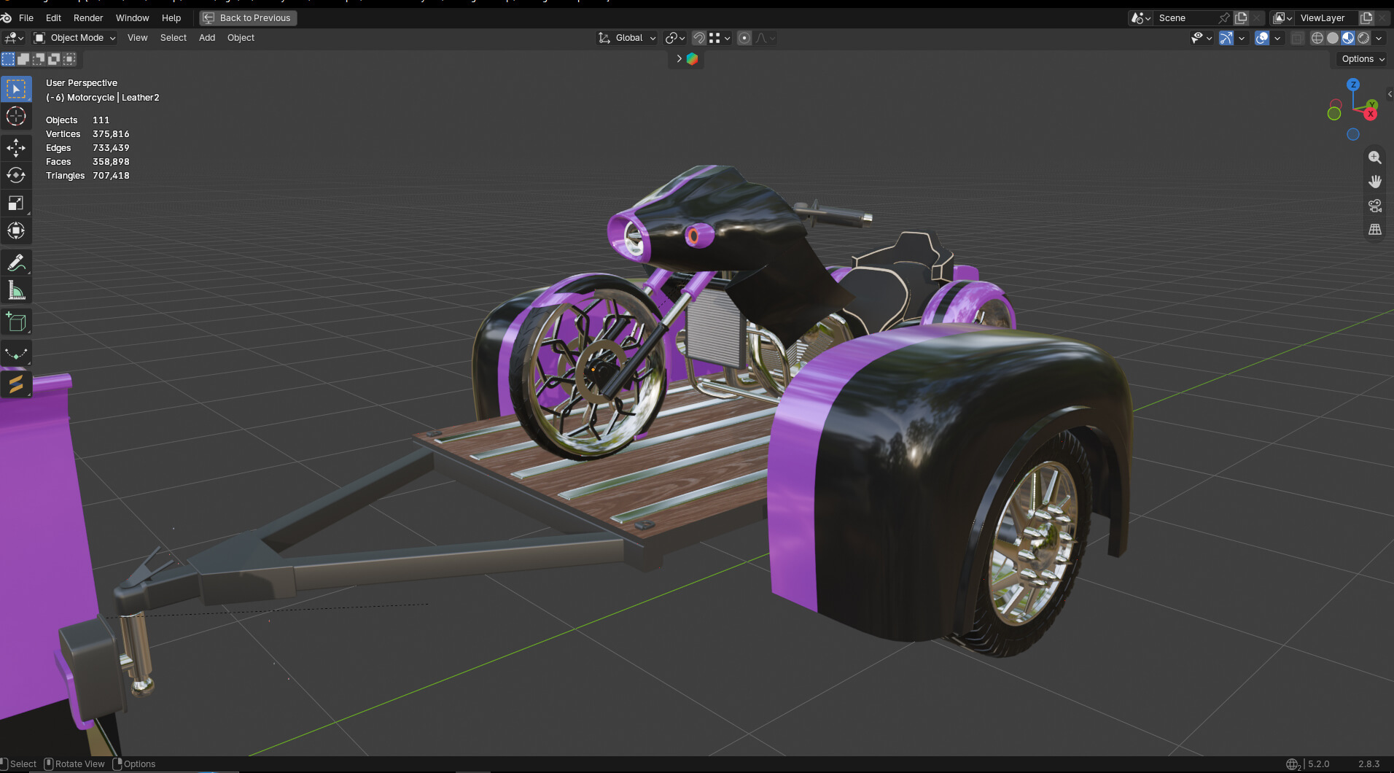Open the Add menu

point(207,38)
